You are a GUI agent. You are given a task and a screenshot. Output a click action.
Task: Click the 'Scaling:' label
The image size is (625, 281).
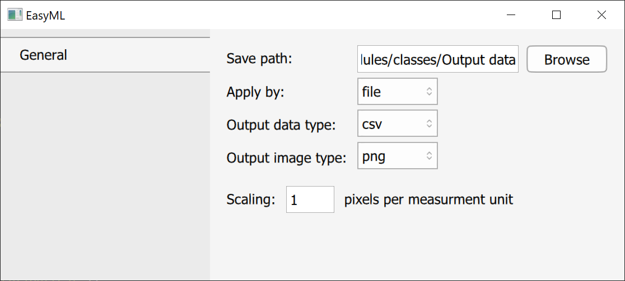[251, 200]
